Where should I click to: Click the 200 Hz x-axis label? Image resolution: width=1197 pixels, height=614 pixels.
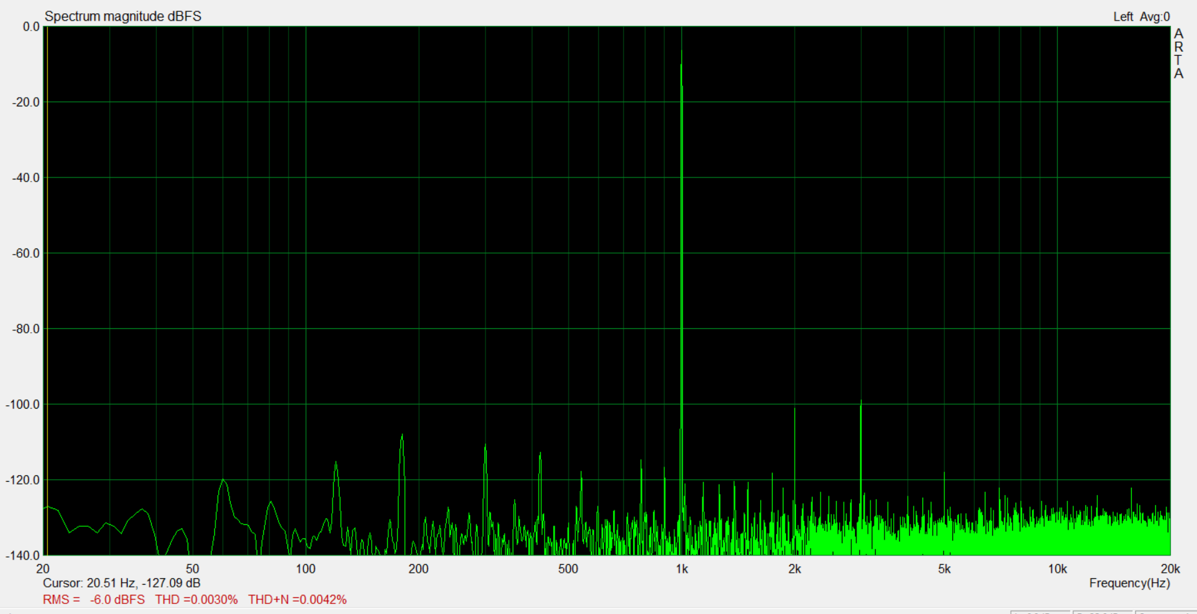coord(418,569)
